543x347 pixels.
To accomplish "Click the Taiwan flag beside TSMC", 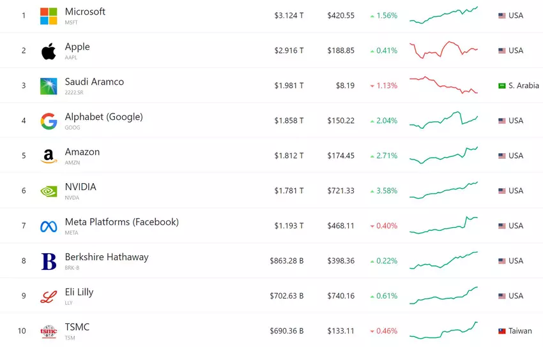I will point(502,331).
